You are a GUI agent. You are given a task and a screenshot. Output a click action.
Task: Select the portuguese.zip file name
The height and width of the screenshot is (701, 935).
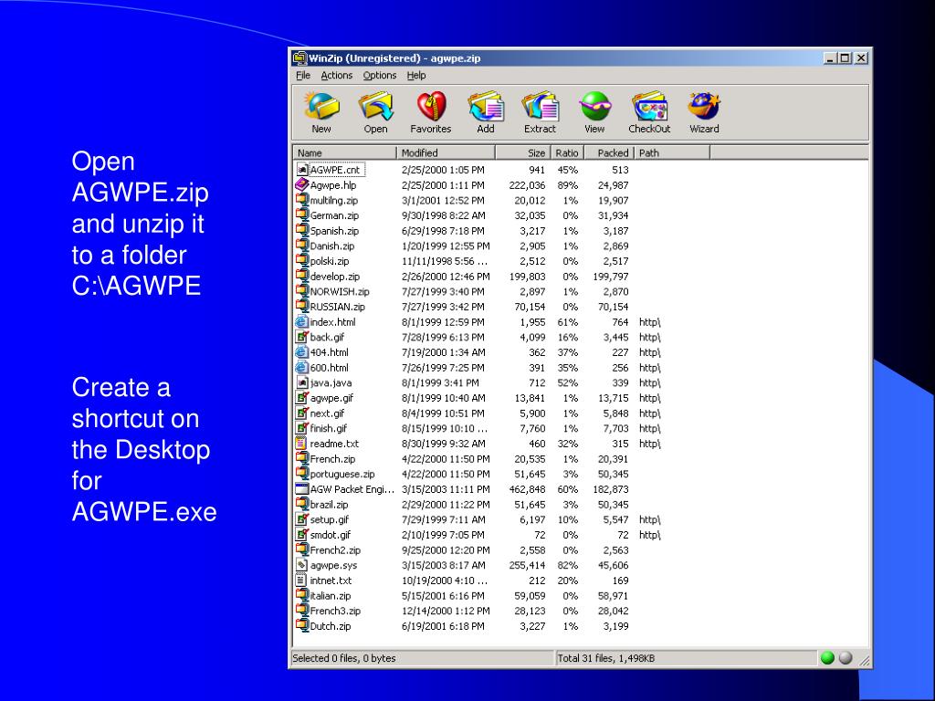coord(342,474)
